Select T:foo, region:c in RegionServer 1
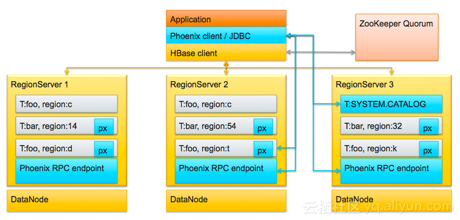 click(67, 103)
